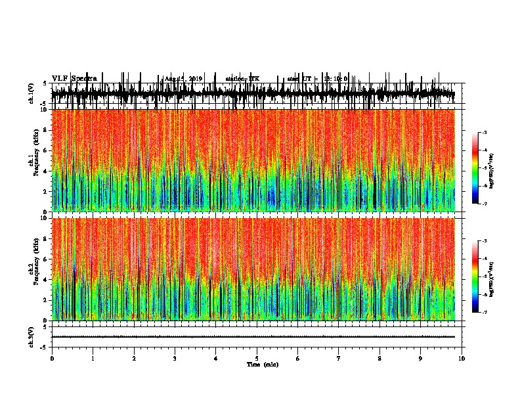
Task: Click the "6" kHz tick on the ch.2 spectrogram
Action: [45, 259]
